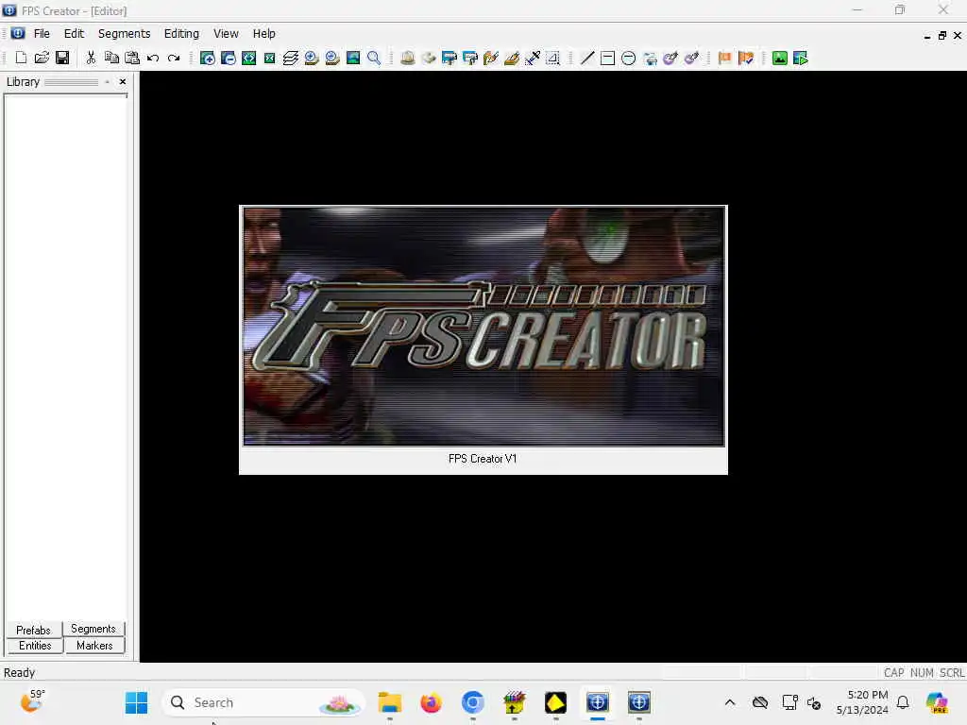Build game with the play arrow icon
Screen dimensions: 967x725
(x=801, y=58)
